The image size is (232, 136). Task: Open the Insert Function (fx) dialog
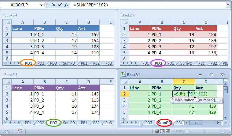[x=66, y=5]
